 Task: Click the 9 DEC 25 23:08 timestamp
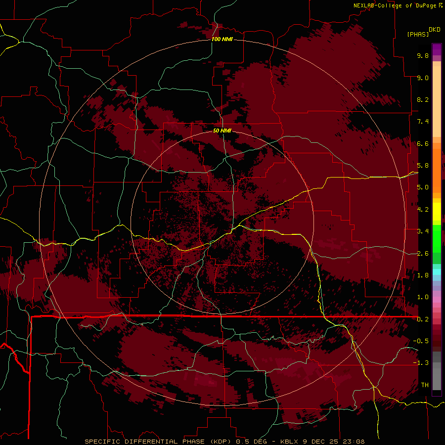click(334, 442)
